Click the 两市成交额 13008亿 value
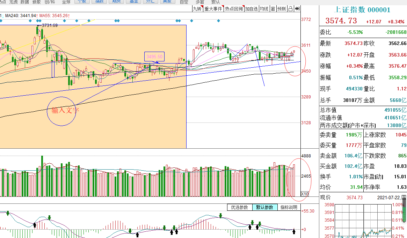The height and width of the screenshot is (238, 407). [x=397, y=126]
